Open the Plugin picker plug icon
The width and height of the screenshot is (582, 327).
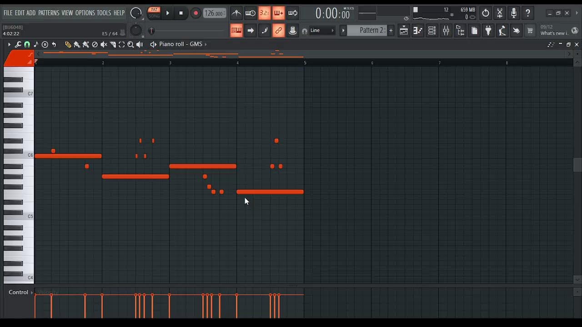coord(488,30)
